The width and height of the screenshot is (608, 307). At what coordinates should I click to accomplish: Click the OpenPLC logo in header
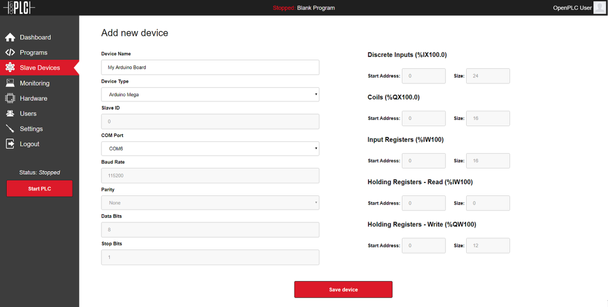18,8
